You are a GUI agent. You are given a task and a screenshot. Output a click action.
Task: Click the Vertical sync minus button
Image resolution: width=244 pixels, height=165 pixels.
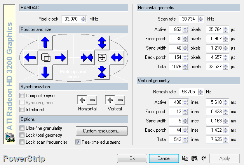(120, 100)
